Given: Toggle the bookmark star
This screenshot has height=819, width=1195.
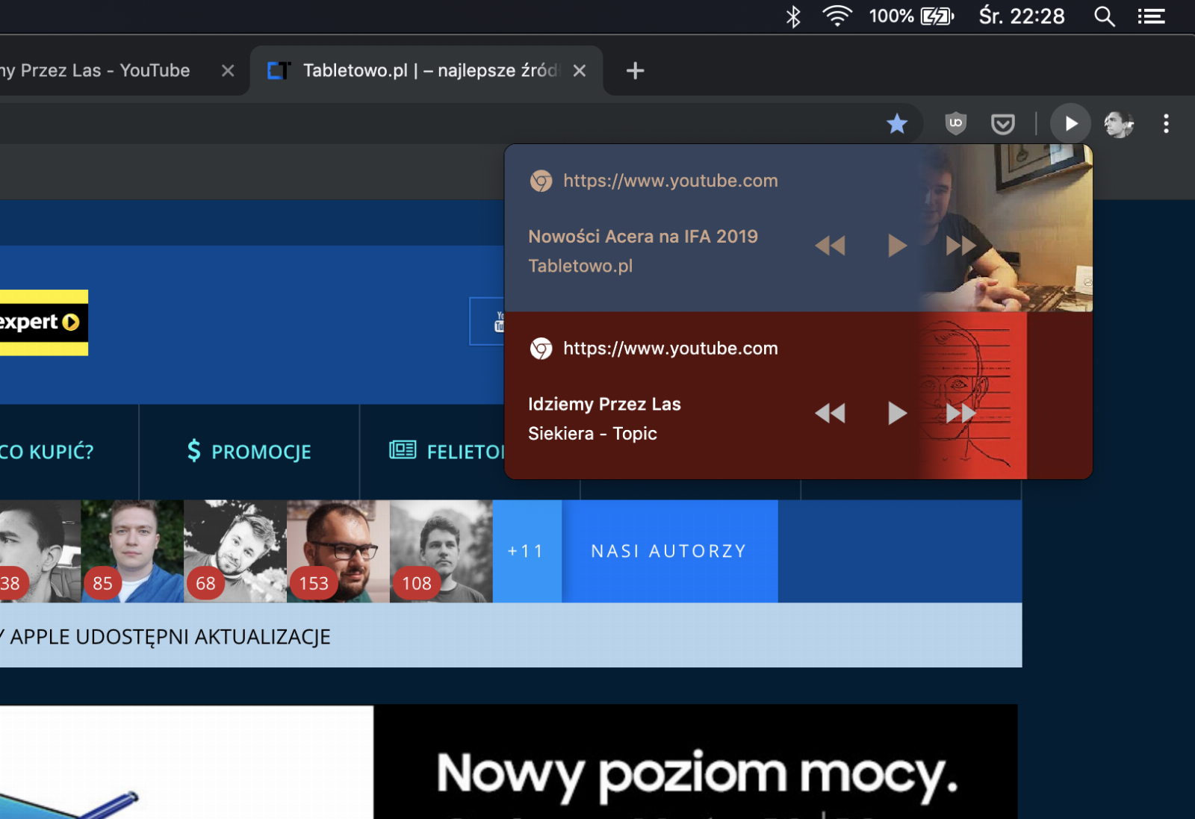Looking at the screenshot, I should tap(897, 124).
